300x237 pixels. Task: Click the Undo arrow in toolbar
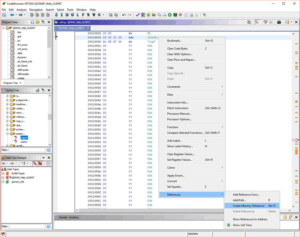124,15
